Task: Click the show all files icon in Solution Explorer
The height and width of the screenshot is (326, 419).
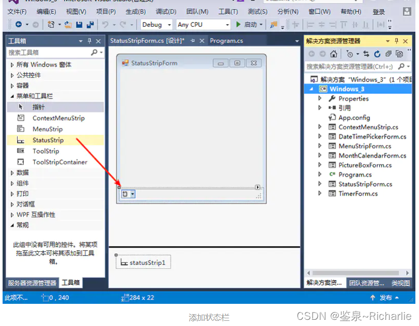Action: (x=399, y=54)
